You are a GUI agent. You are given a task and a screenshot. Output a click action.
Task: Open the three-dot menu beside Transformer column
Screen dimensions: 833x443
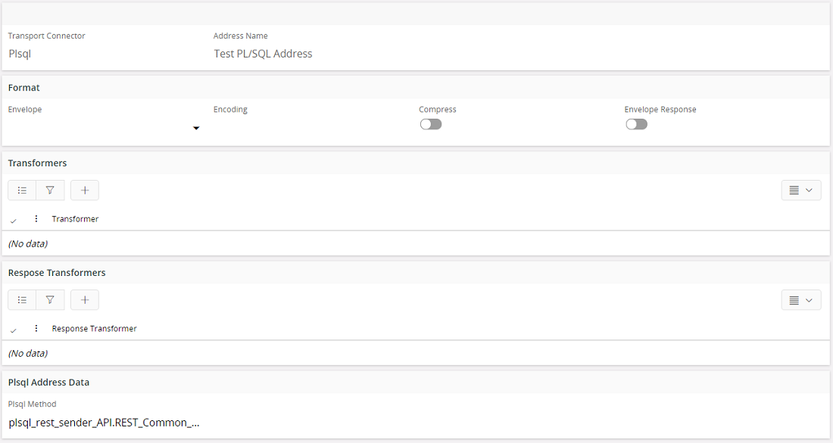tap(36, 219)
